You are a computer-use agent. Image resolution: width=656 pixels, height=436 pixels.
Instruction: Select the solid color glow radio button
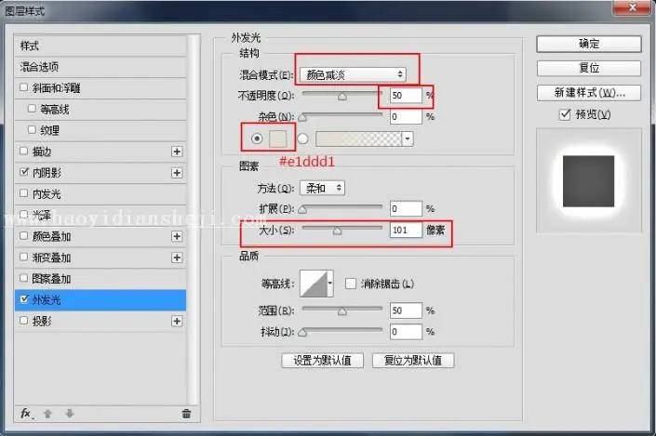tap(257, 139)
